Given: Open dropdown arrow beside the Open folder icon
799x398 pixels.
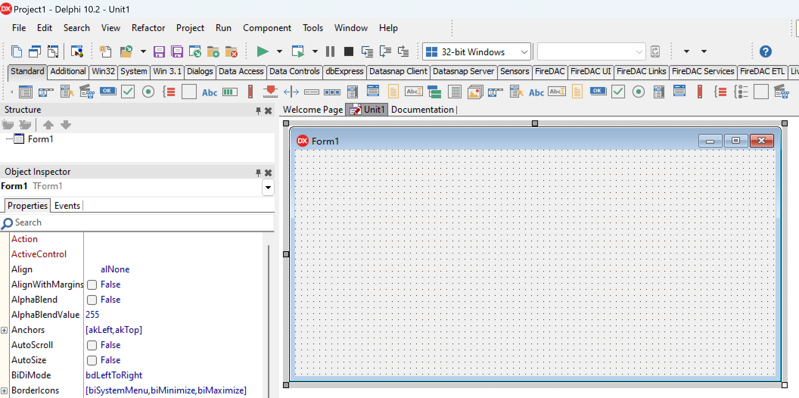Looking at the screenshot, I should pos(143,51).
